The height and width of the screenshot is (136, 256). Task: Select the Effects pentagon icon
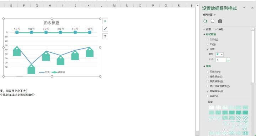click(212, 21)
